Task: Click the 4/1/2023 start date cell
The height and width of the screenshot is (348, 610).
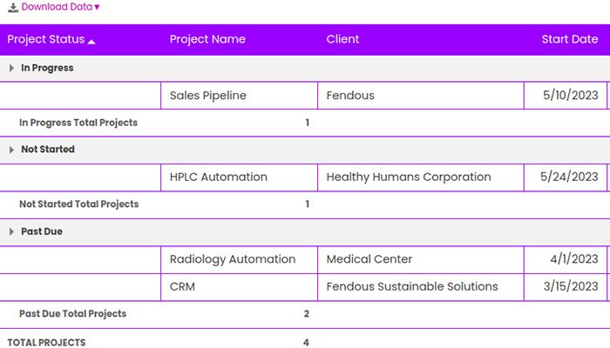Action: pos(573,259)
